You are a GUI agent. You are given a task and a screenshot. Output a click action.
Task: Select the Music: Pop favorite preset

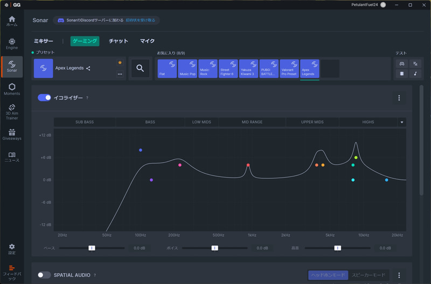(x=187, y=69)
